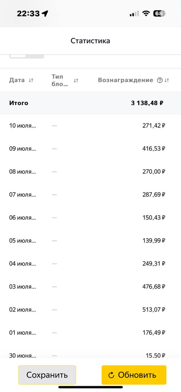Tap the Статистика page title

(90, 41)
